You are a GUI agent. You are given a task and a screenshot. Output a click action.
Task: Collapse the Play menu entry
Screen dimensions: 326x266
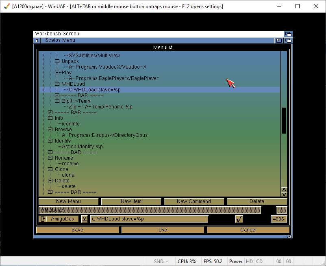(57, 72)
